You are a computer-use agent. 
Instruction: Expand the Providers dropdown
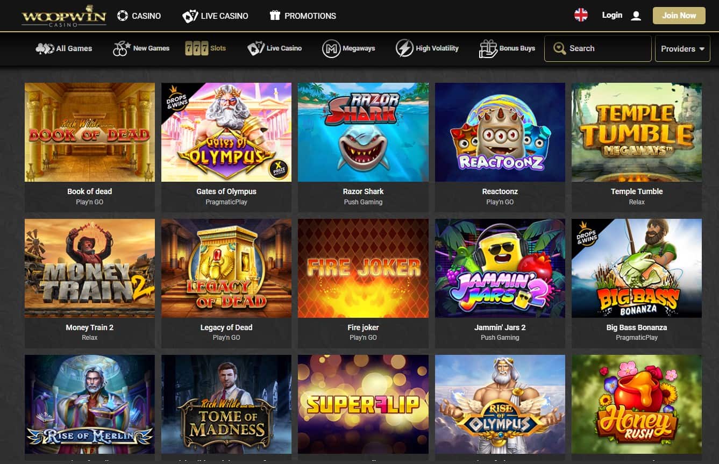(682, 48)
